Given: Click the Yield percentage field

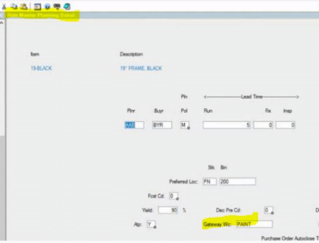Looking at the screenshot, I should tap(170, 210).
